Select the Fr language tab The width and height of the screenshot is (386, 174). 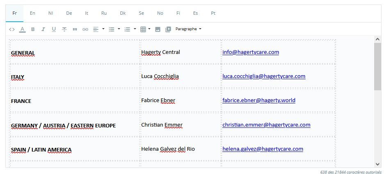coord(14,13)
